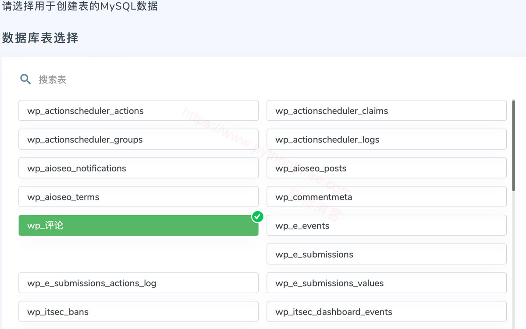Select the wp_itsec_dashboard_events table
The image size is (526, 329).
[386, 312]
